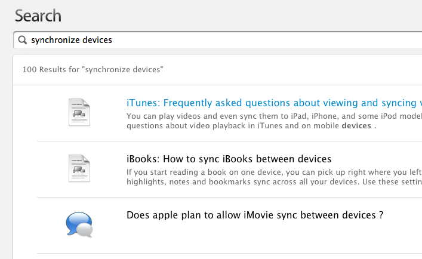Click the magnifying glass search icon
This screenshot has width=422, height=259.
(23, 40)
